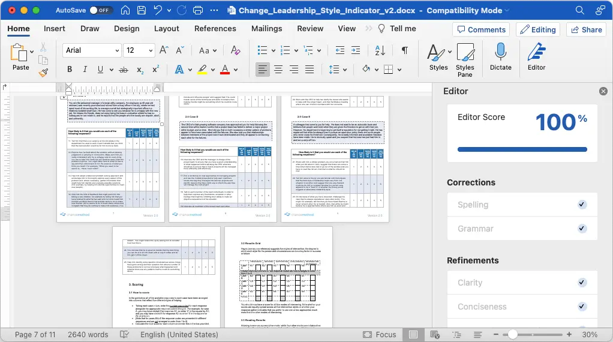Click the Clarity checkmark in Refinements
Image resolution: width=613 pixels, height=342 pixels.
click(582, 282)
